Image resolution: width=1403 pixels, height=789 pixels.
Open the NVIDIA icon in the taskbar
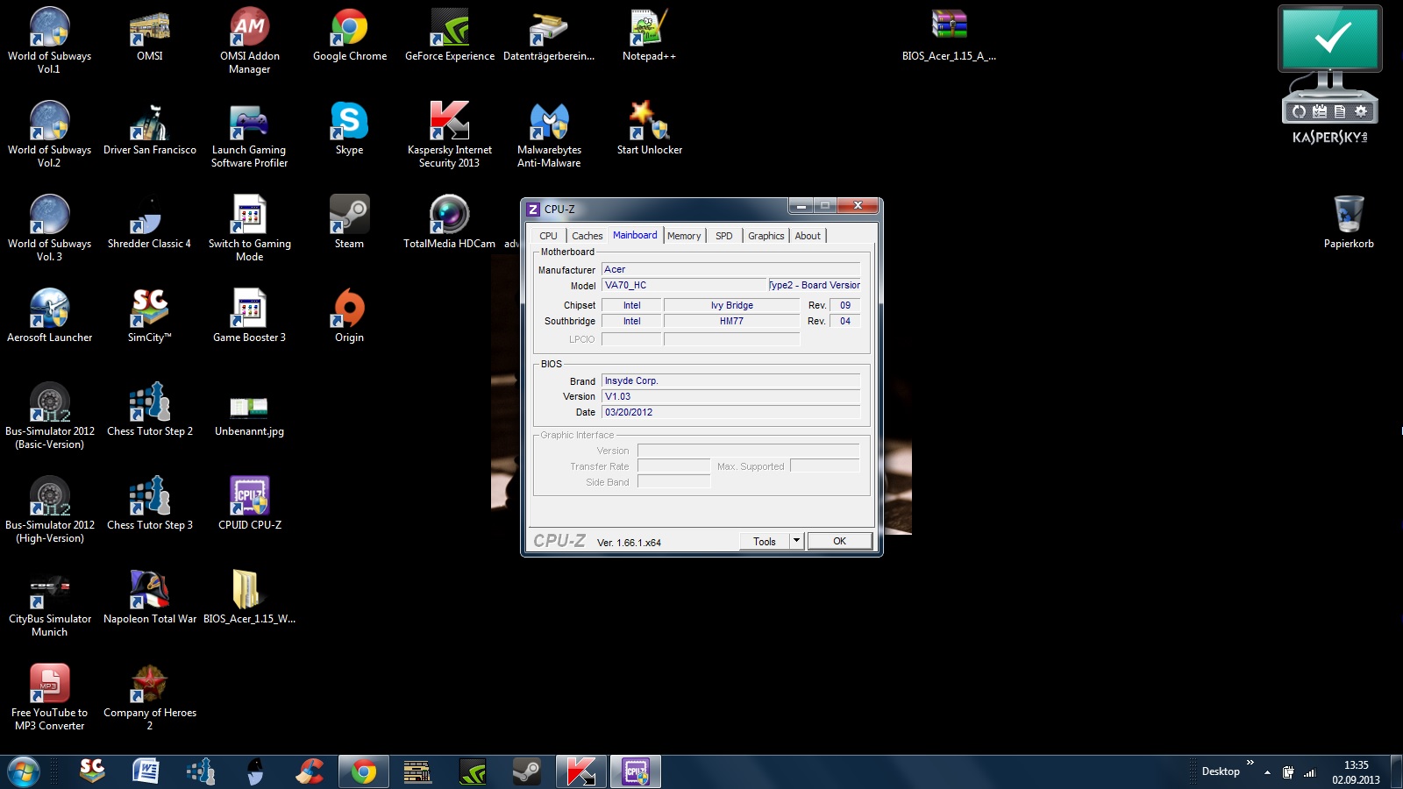point(472,771)
